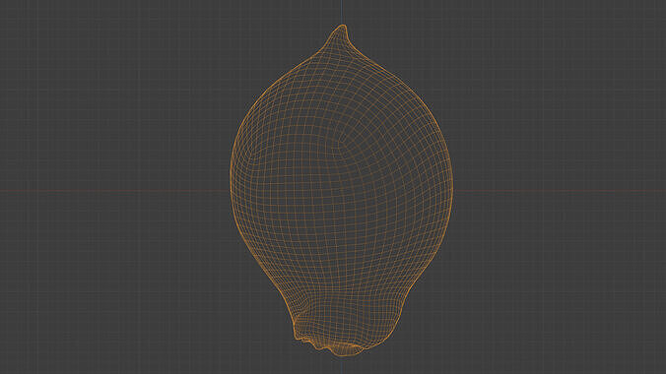The width and height of the screenshot is (666, 374).
Task: Select the orange wireframe mesh object
Action: (341, 191)
